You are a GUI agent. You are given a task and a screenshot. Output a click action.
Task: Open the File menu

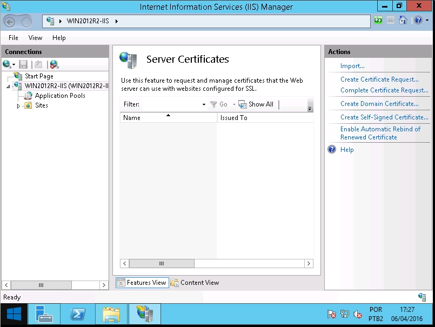14,38
